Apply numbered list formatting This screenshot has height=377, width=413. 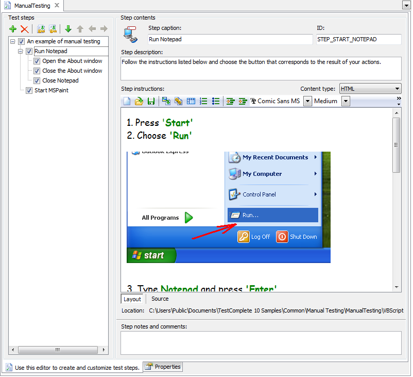tap(203, 101)
